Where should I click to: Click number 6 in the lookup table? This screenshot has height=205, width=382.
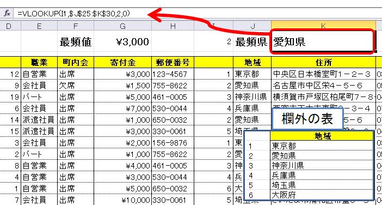[x=251, y=195]
